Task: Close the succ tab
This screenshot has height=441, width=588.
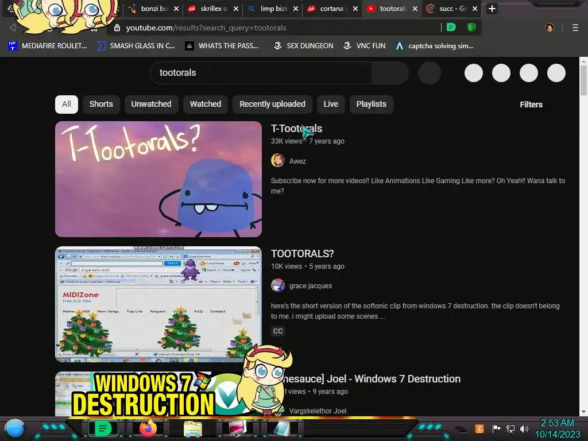Action: point(475,9)
